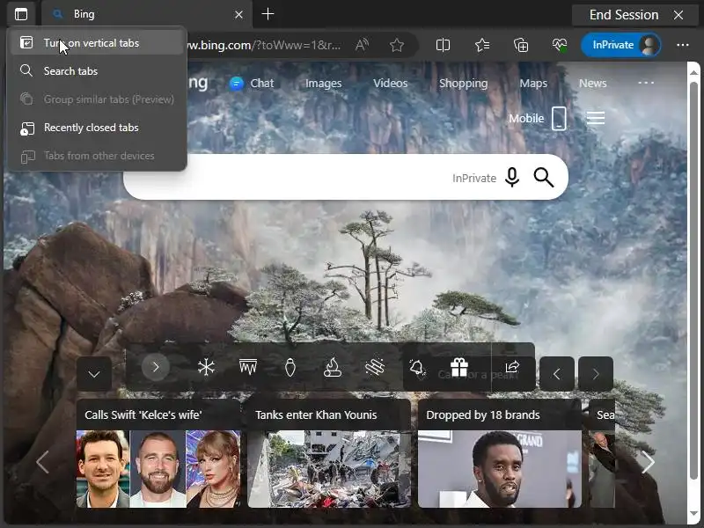Open the Collections icon
Viewport: 704px width, 528px height.
pos(521,45)
